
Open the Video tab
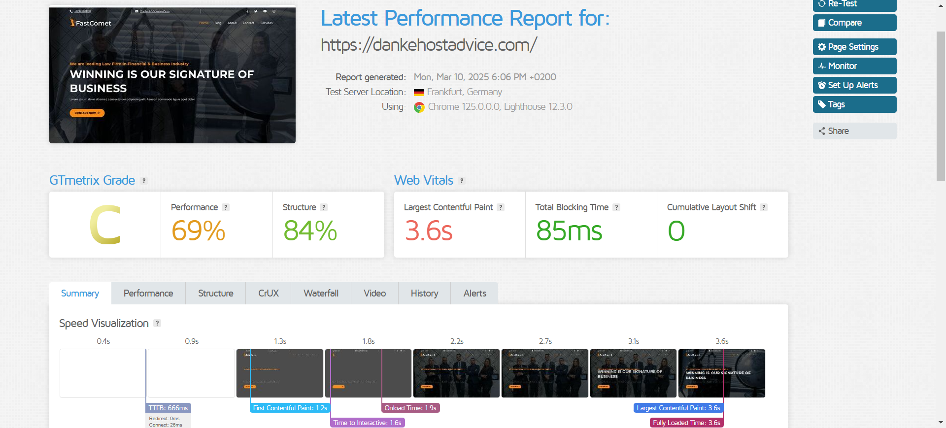375,294
